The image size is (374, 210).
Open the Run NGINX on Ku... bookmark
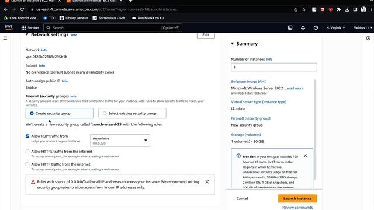pos(149,18)
